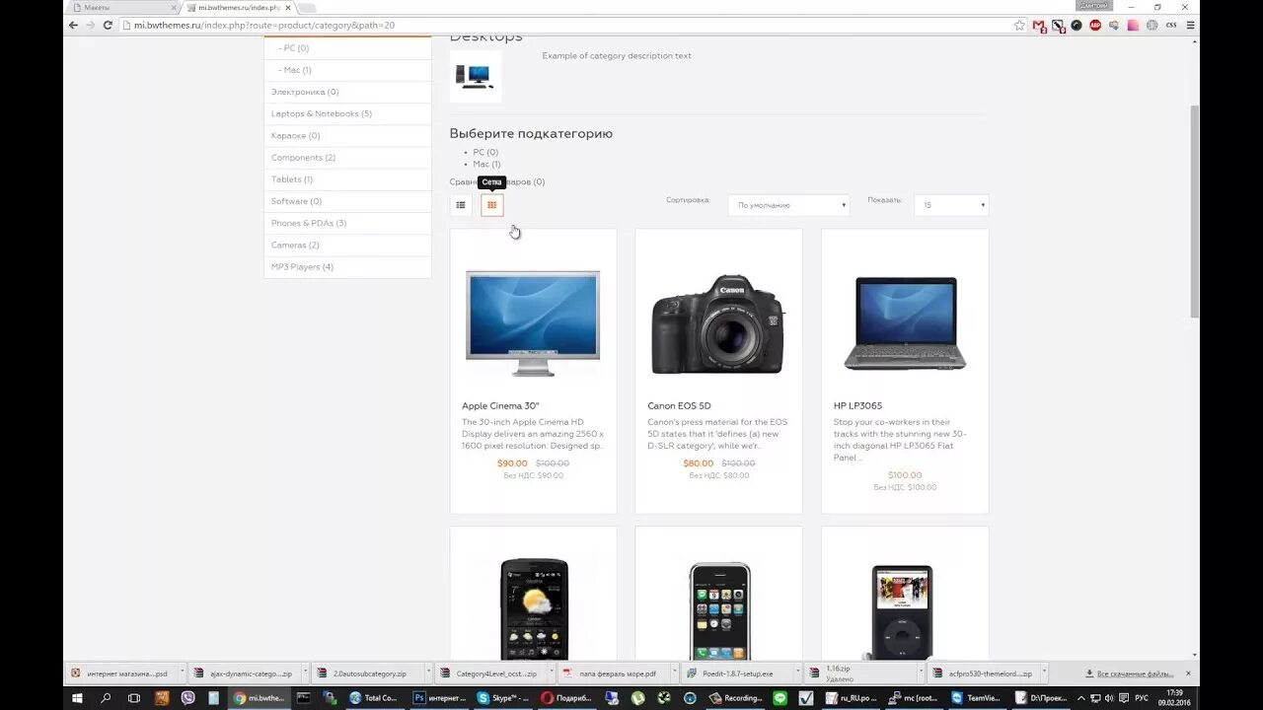Select the mi.bwthemes.ru browser tab
Screen dimensions: 1263x710
[239, 7]
